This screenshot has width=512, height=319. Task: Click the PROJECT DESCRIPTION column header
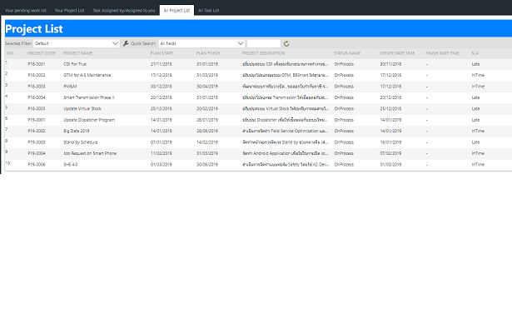click(264, 53)
